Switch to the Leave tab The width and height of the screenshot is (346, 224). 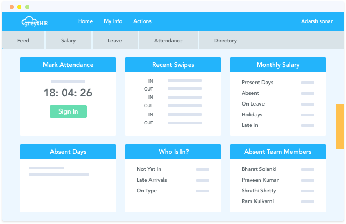[x=115, y=41]
